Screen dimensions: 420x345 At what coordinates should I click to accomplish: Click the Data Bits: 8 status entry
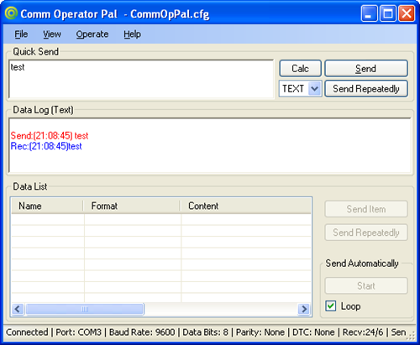click(205, 332)
